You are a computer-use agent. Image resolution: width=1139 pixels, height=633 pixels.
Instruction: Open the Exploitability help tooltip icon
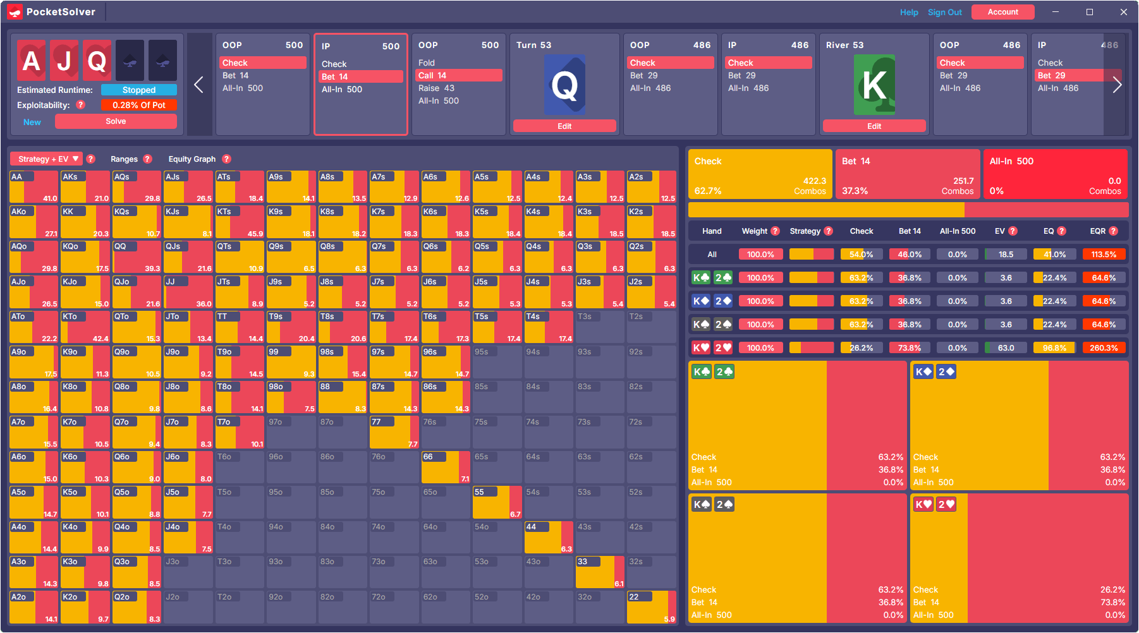pos(80,105)
